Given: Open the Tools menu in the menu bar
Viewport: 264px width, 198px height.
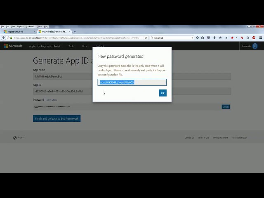Looking at the screenshot, I should pos(40,26).
